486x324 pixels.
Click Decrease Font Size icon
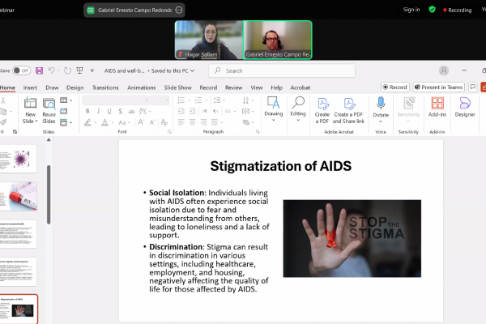point(152,122)
